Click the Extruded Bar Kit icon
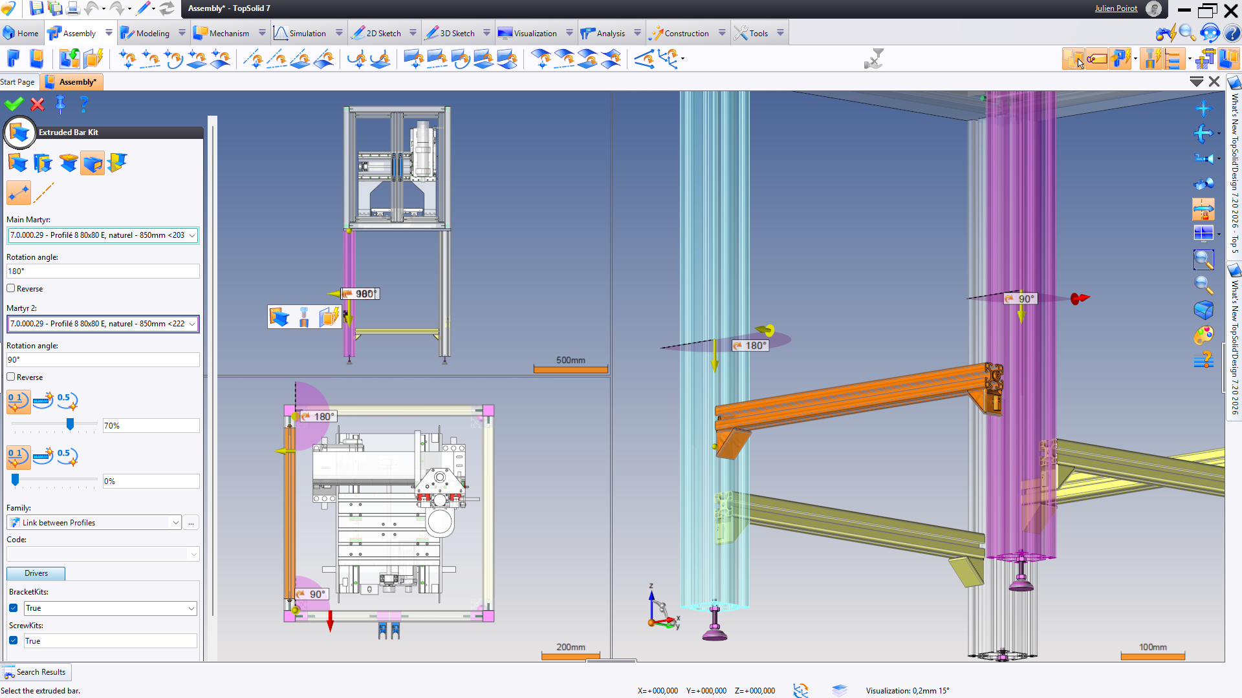This screenshot has height=698, width=1242. (x=19, y=132)
